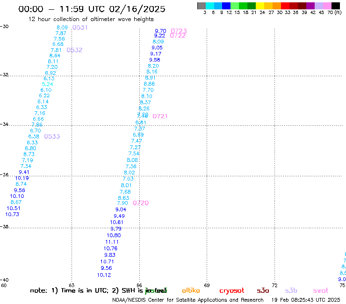Click the 5.24 wave height value
Viewport: 346px width, 304px height.
[x=47, y=84]
